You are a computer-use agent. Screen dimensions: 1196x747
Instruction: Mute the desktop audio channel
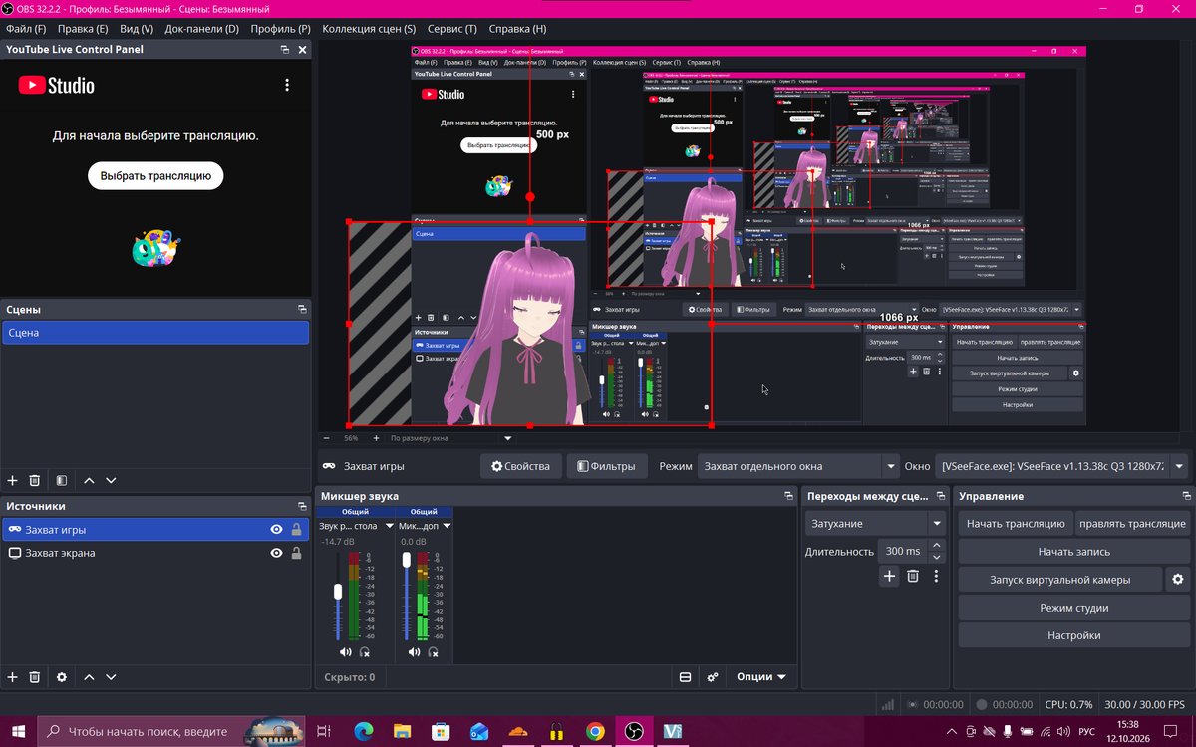345,652
